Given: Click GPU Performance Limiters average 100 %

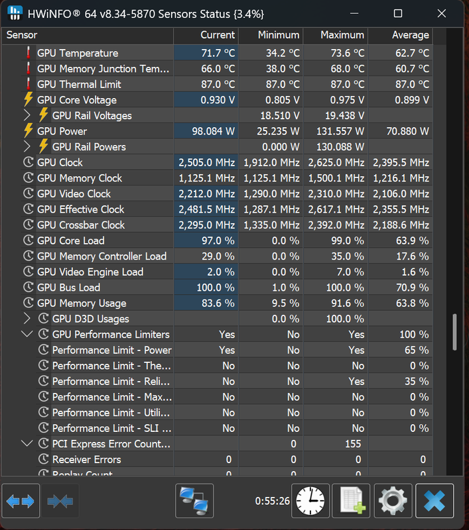Looking at the screenshot, I should (414, 335).
